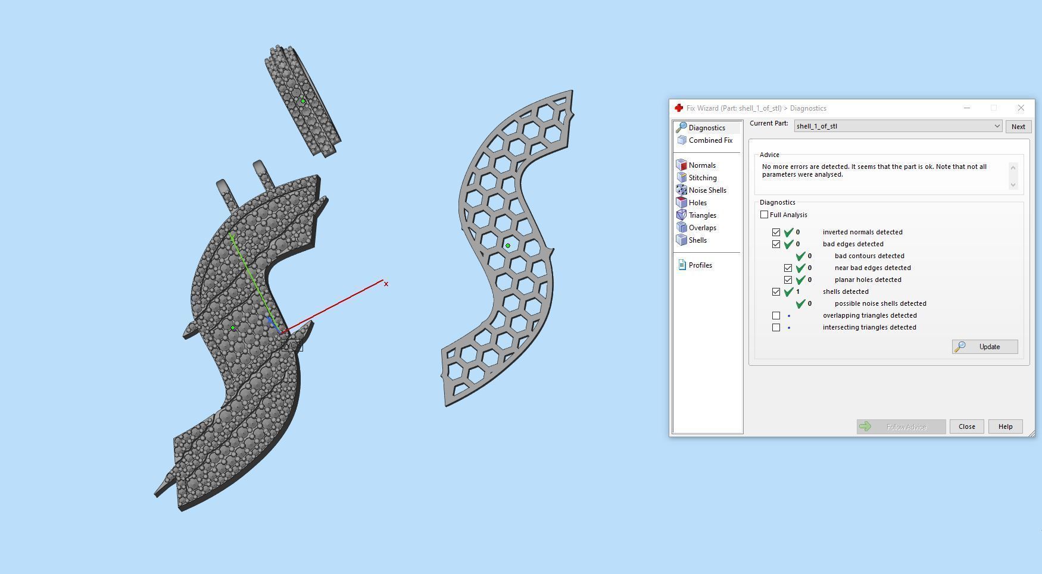Uncheck bad edges detected checkbox
1042x574 pixels.
pyautogui.click(x=776, y=244)
